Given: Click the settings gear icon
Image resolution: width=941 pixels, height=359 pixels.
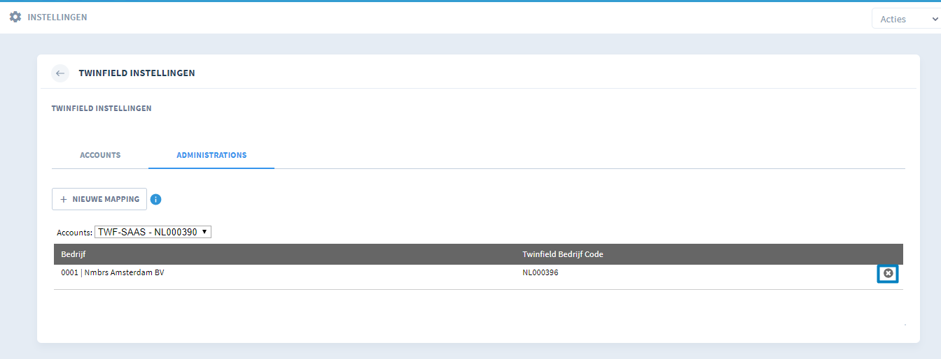Looking at the screenshot, I should [x=15, y=17].
